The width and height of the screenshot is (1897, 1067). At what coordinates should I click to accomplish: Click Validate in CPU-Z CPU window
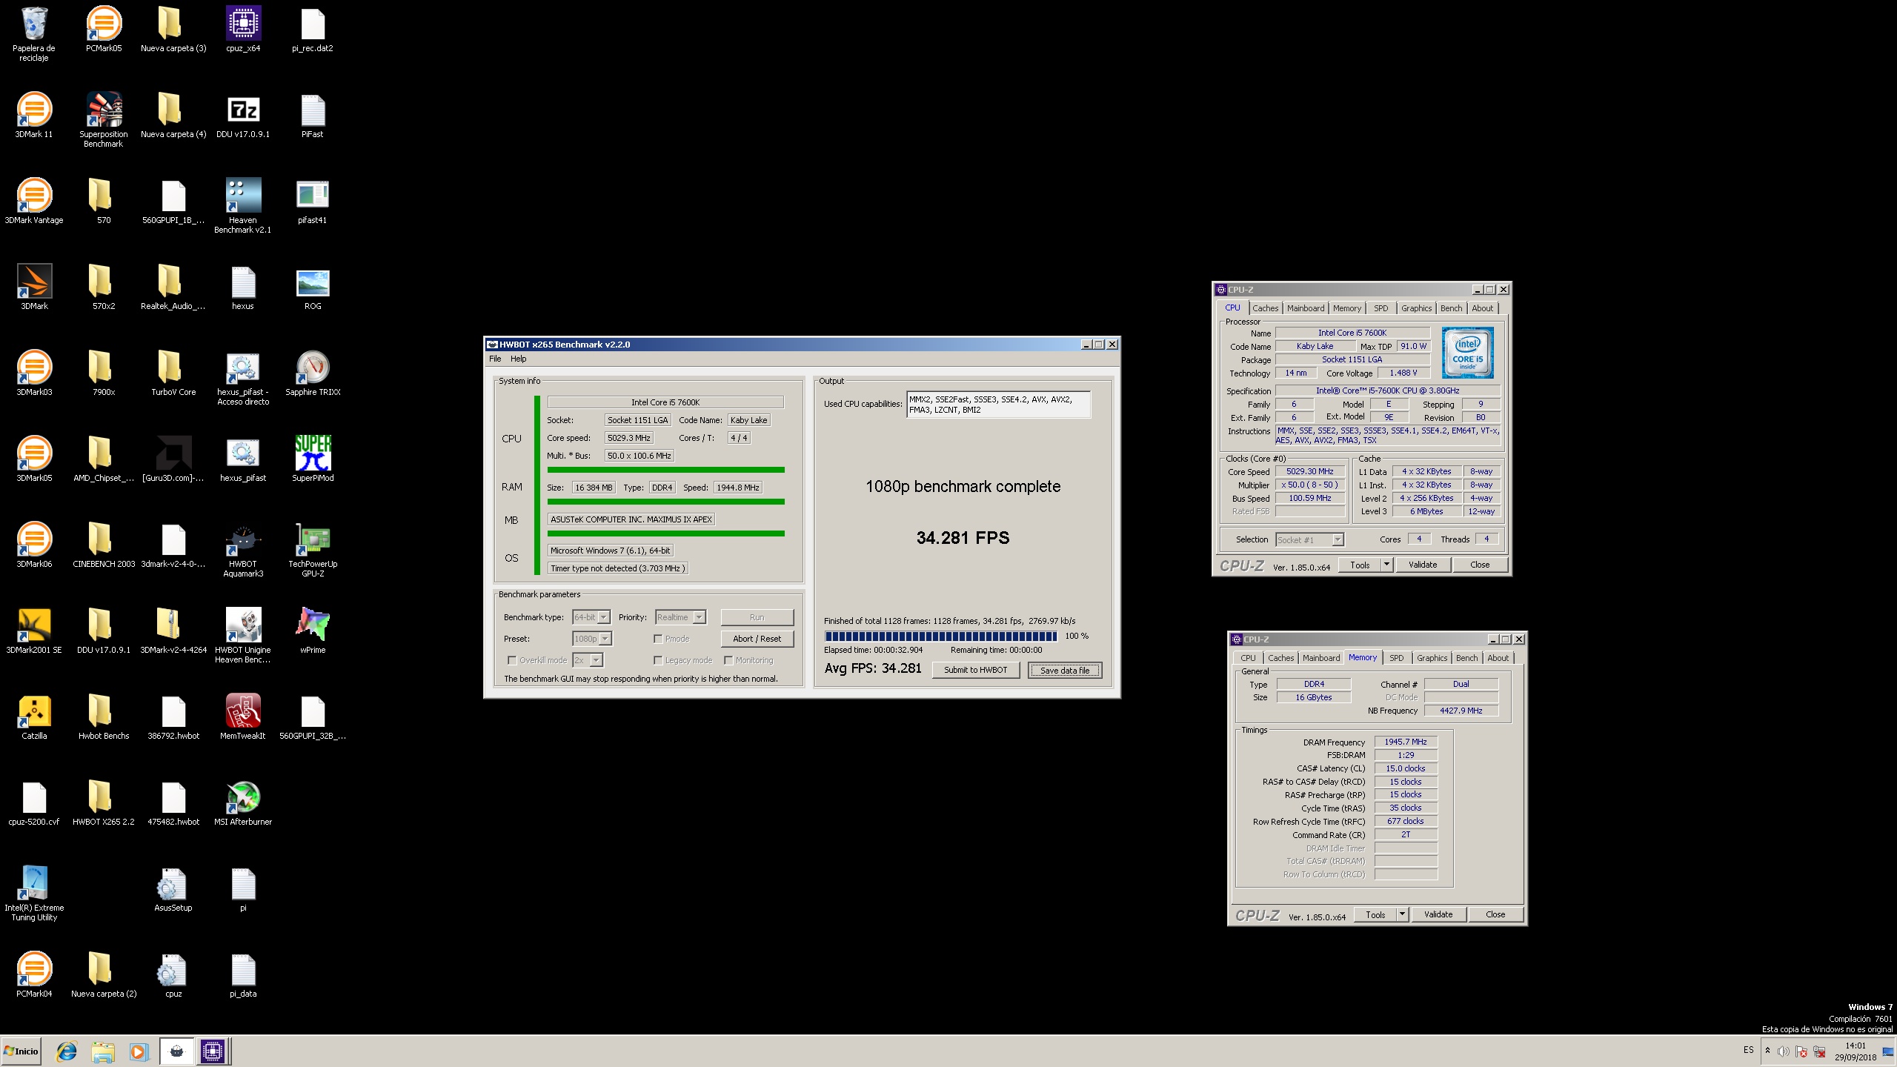(x=1422, y=565)
